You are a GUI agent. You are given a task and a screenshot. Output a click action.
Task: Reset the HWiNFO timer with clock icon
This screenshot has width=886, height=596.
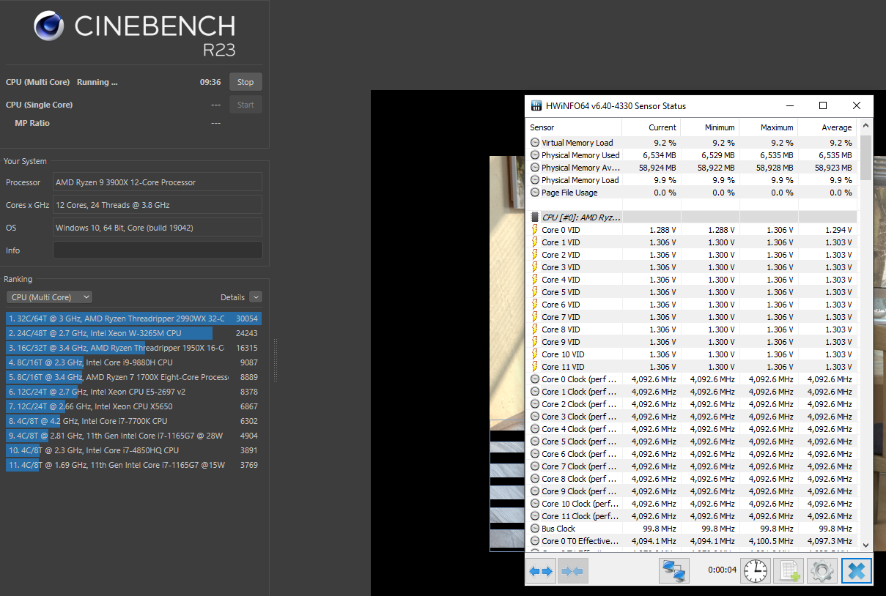click(756, 571)
